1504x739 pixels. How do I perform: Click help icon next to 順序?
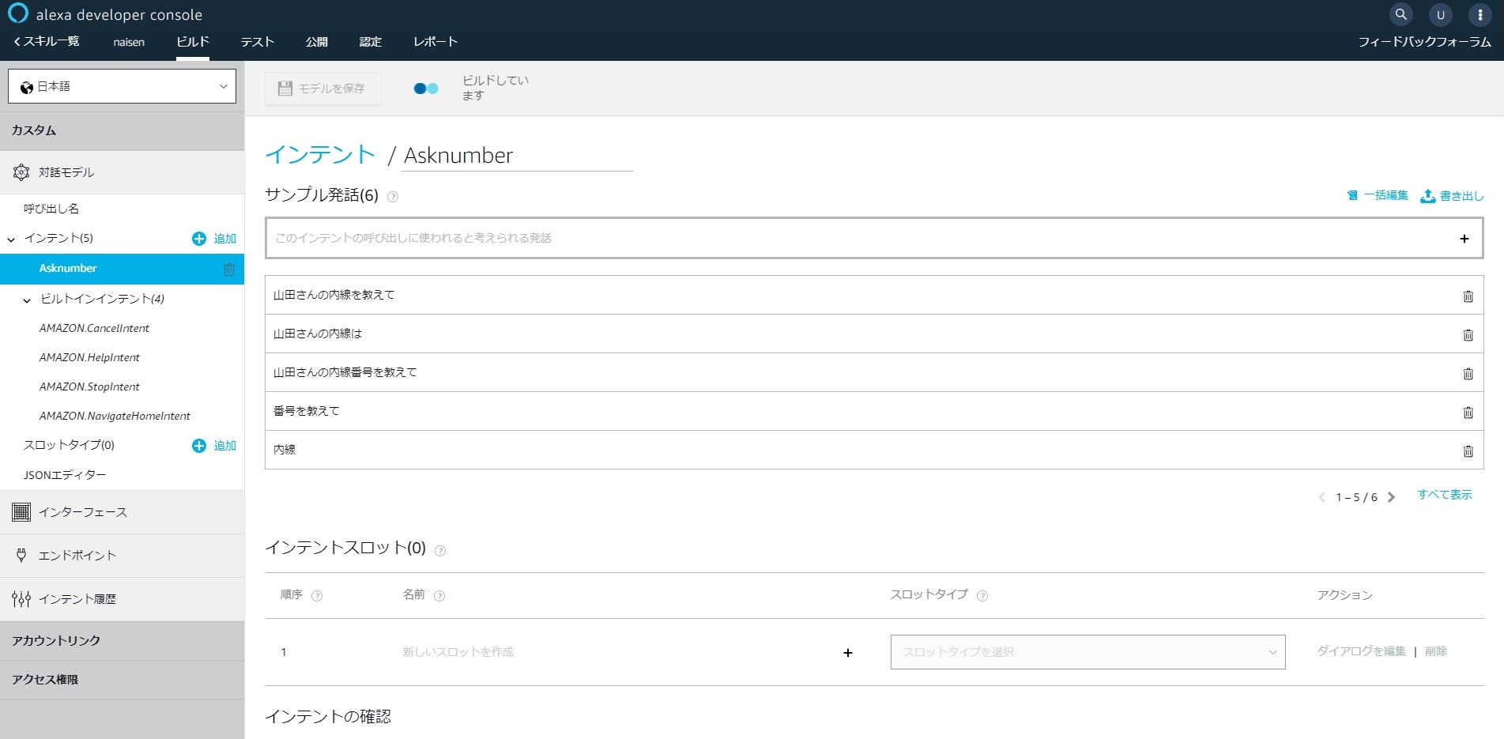coord(317,596)
